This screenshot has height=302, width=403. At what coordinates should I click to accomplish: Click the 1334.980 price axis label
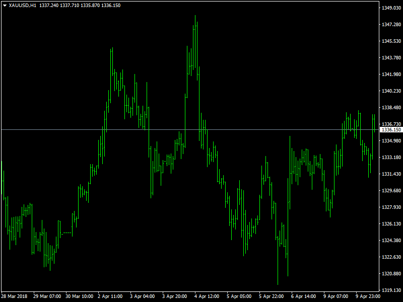click(391, 141)
